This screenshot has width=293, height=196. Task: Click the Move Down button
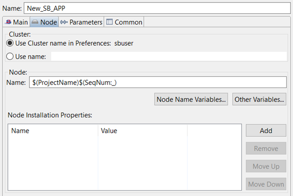tap(266, 184)
